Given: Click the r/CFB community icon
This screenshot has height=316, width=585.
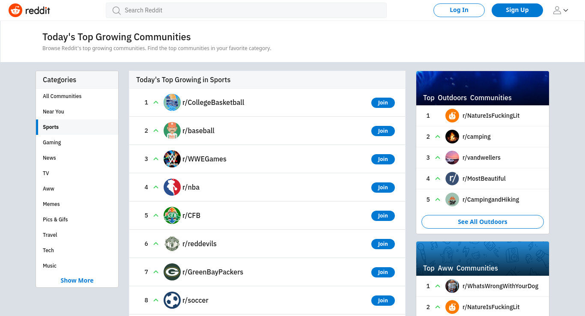Looking at the screenshot, I should point(172,215).
